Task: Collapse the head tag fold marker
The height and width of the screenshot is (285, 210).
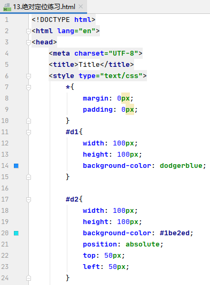Action: coord(28,43)
